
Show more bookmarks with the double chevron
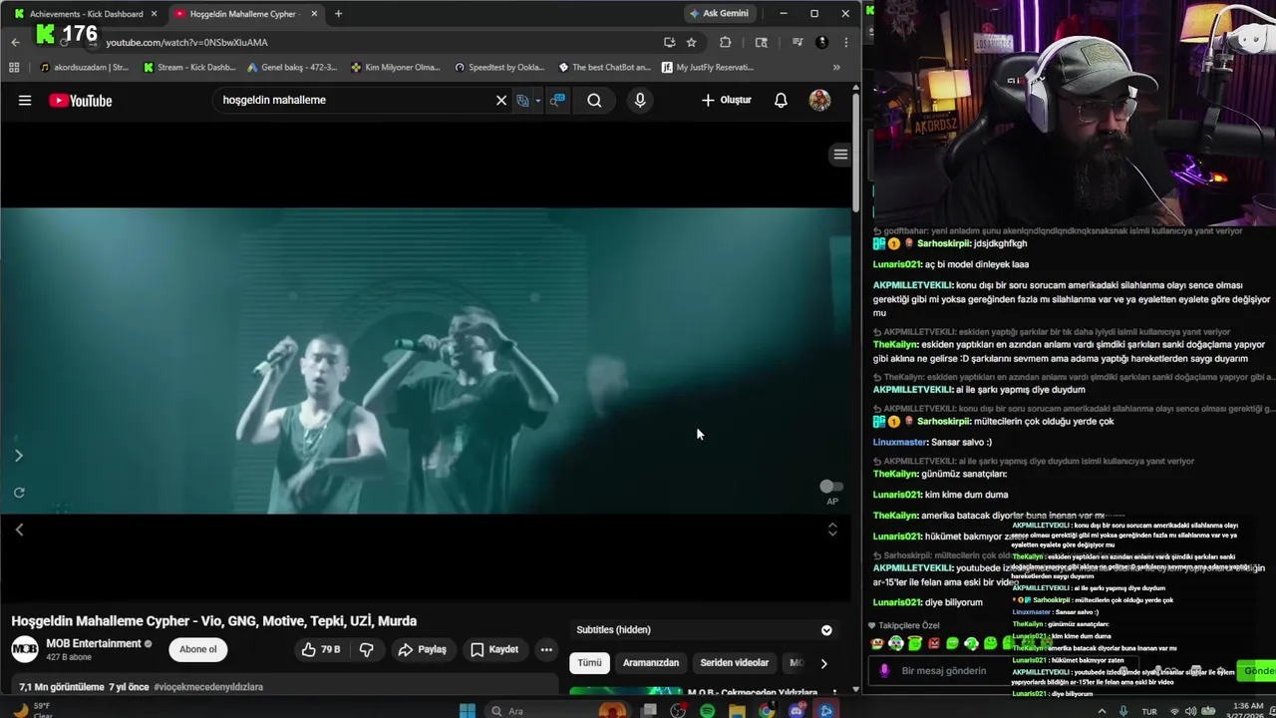pos(835,68)
